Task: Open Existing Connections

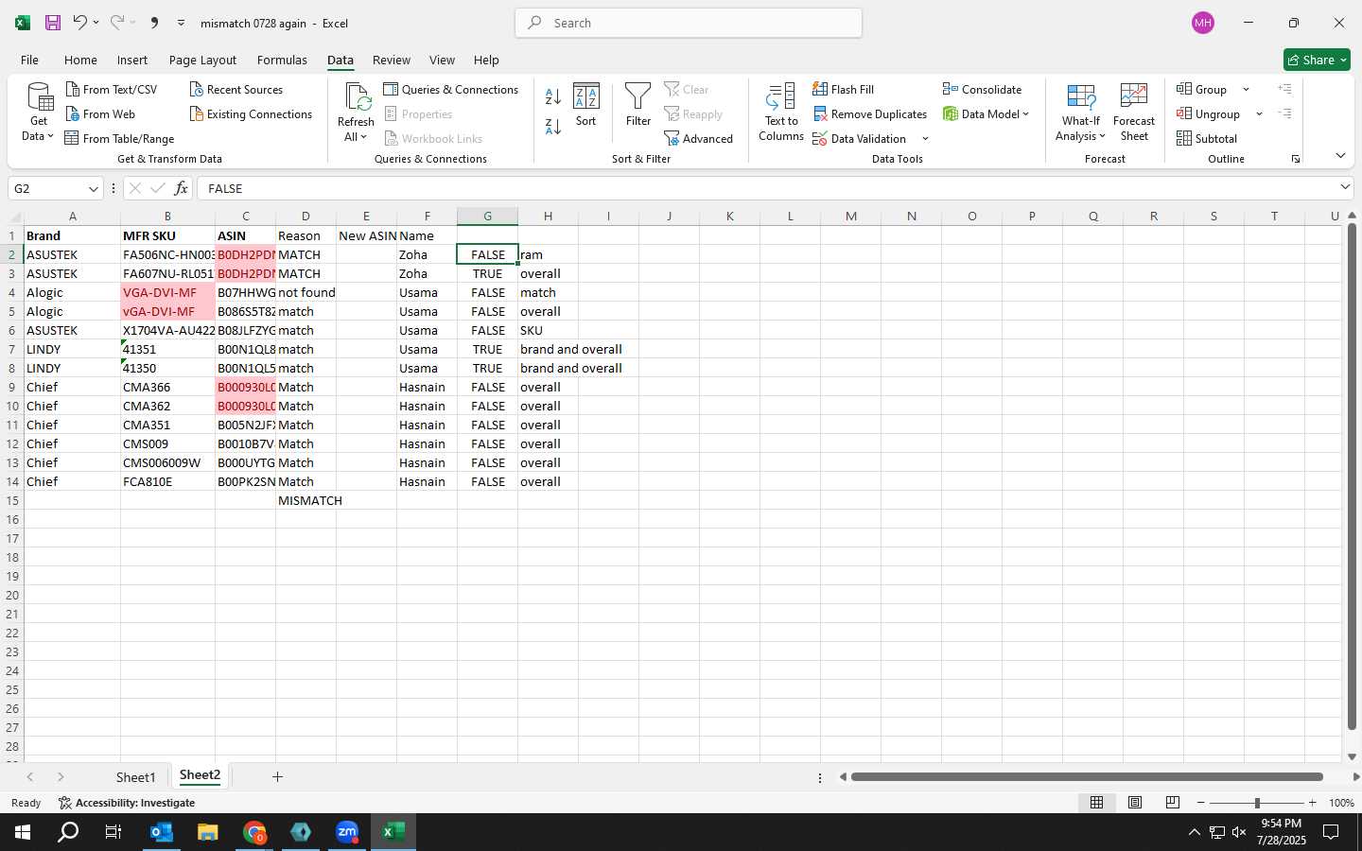Action: point(251,114)
